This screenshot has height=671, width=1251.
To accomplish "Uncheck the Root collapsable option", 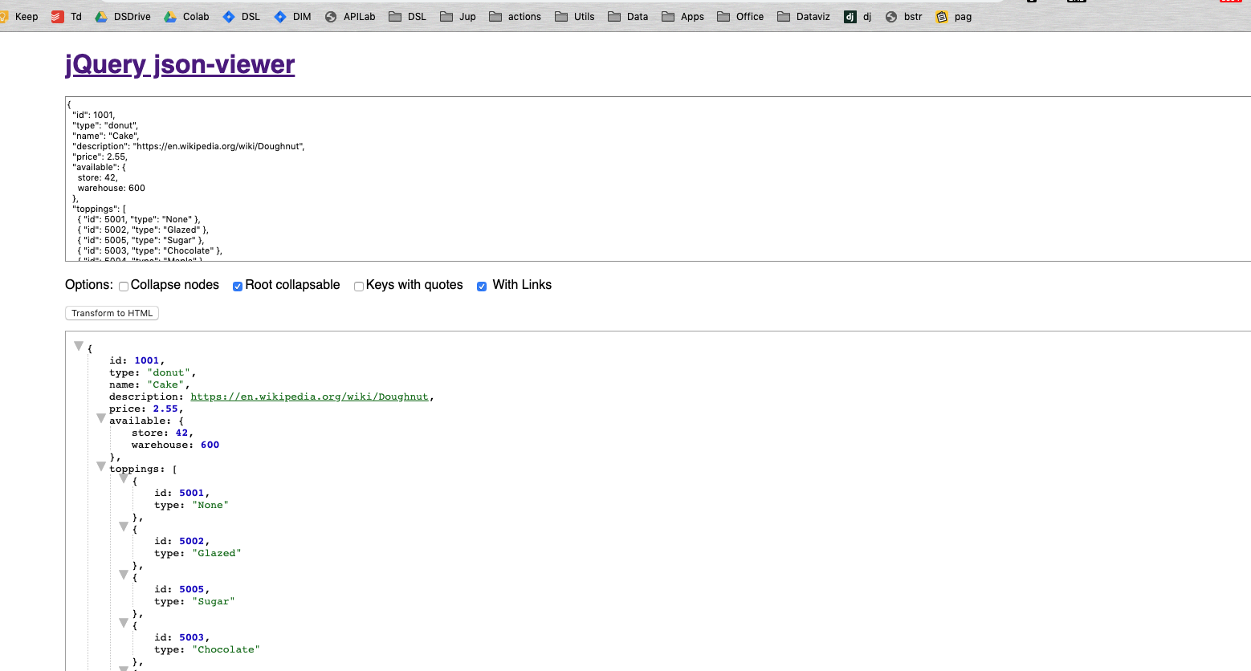I will pos(238,287).
